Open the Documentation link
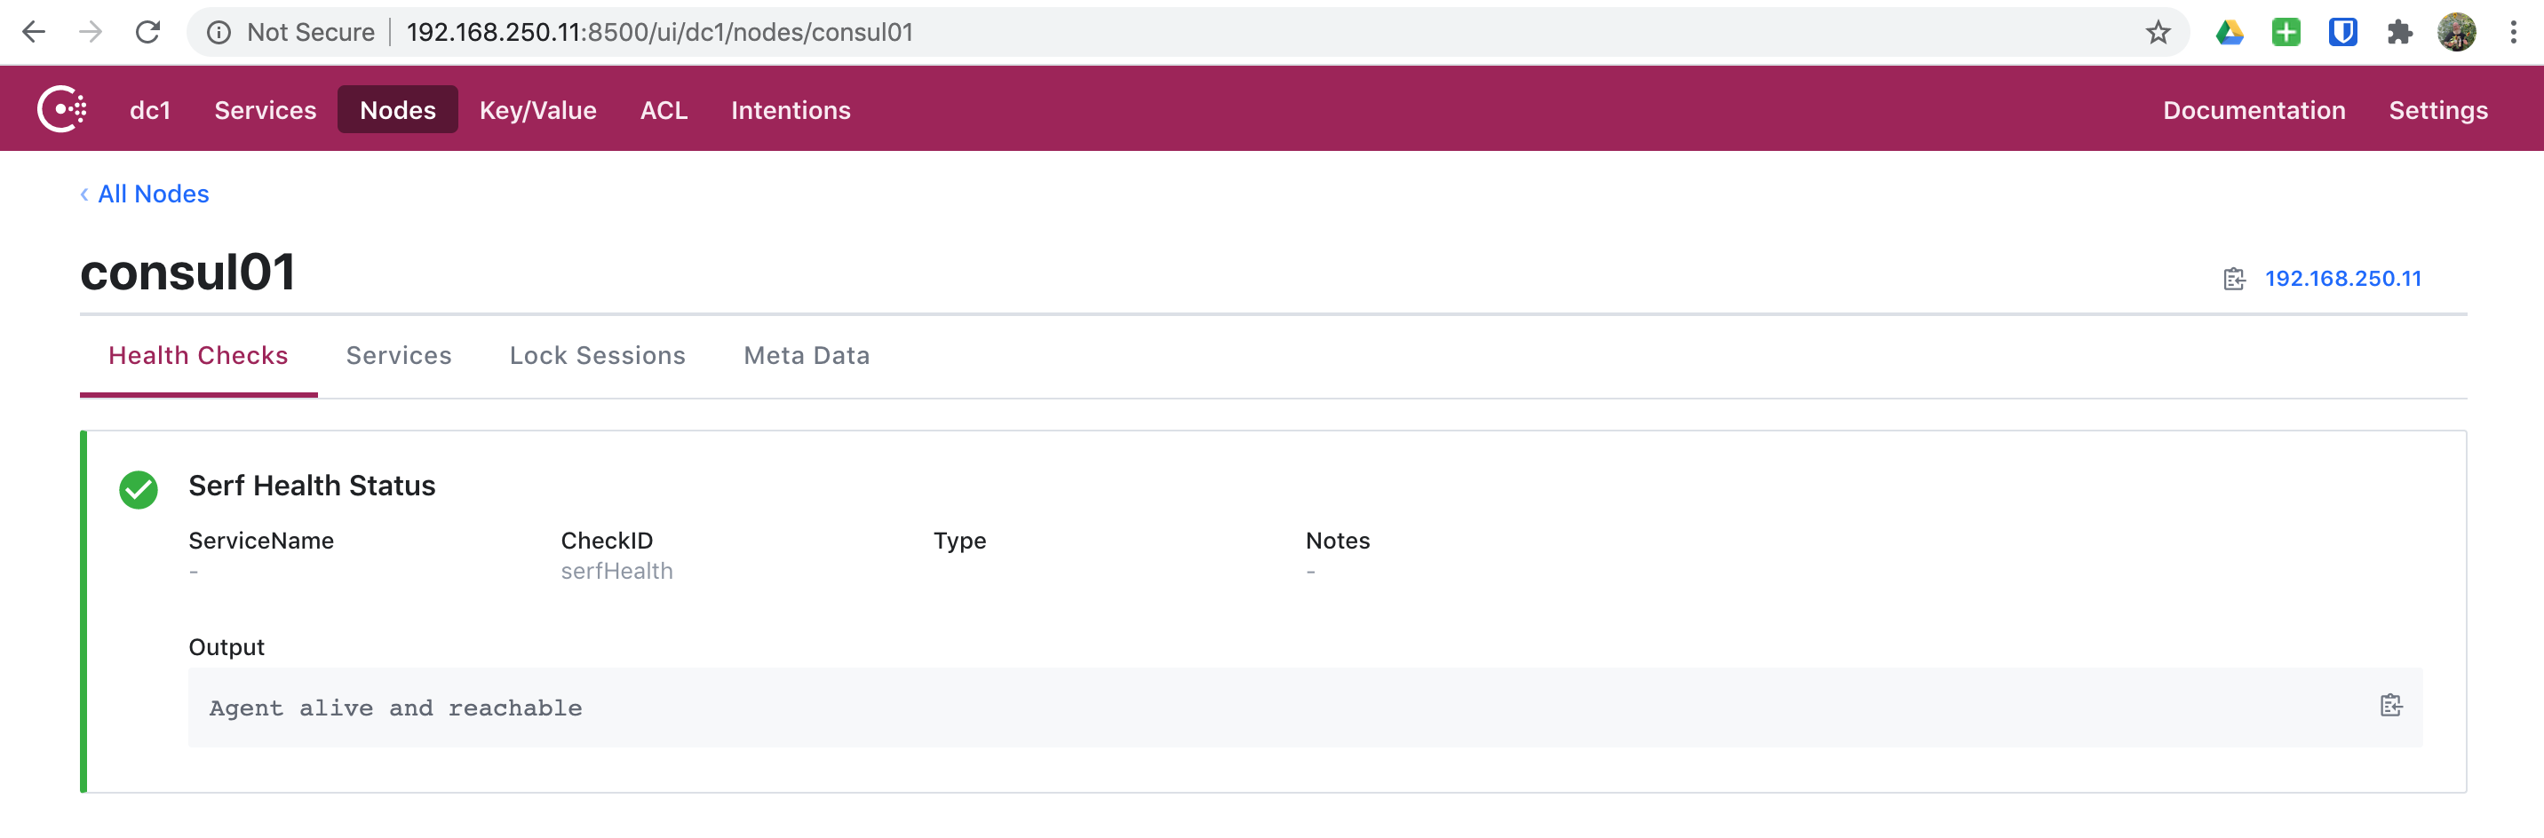The width and height of the screenshot is (2544, 838). [x=2254, y=109]
